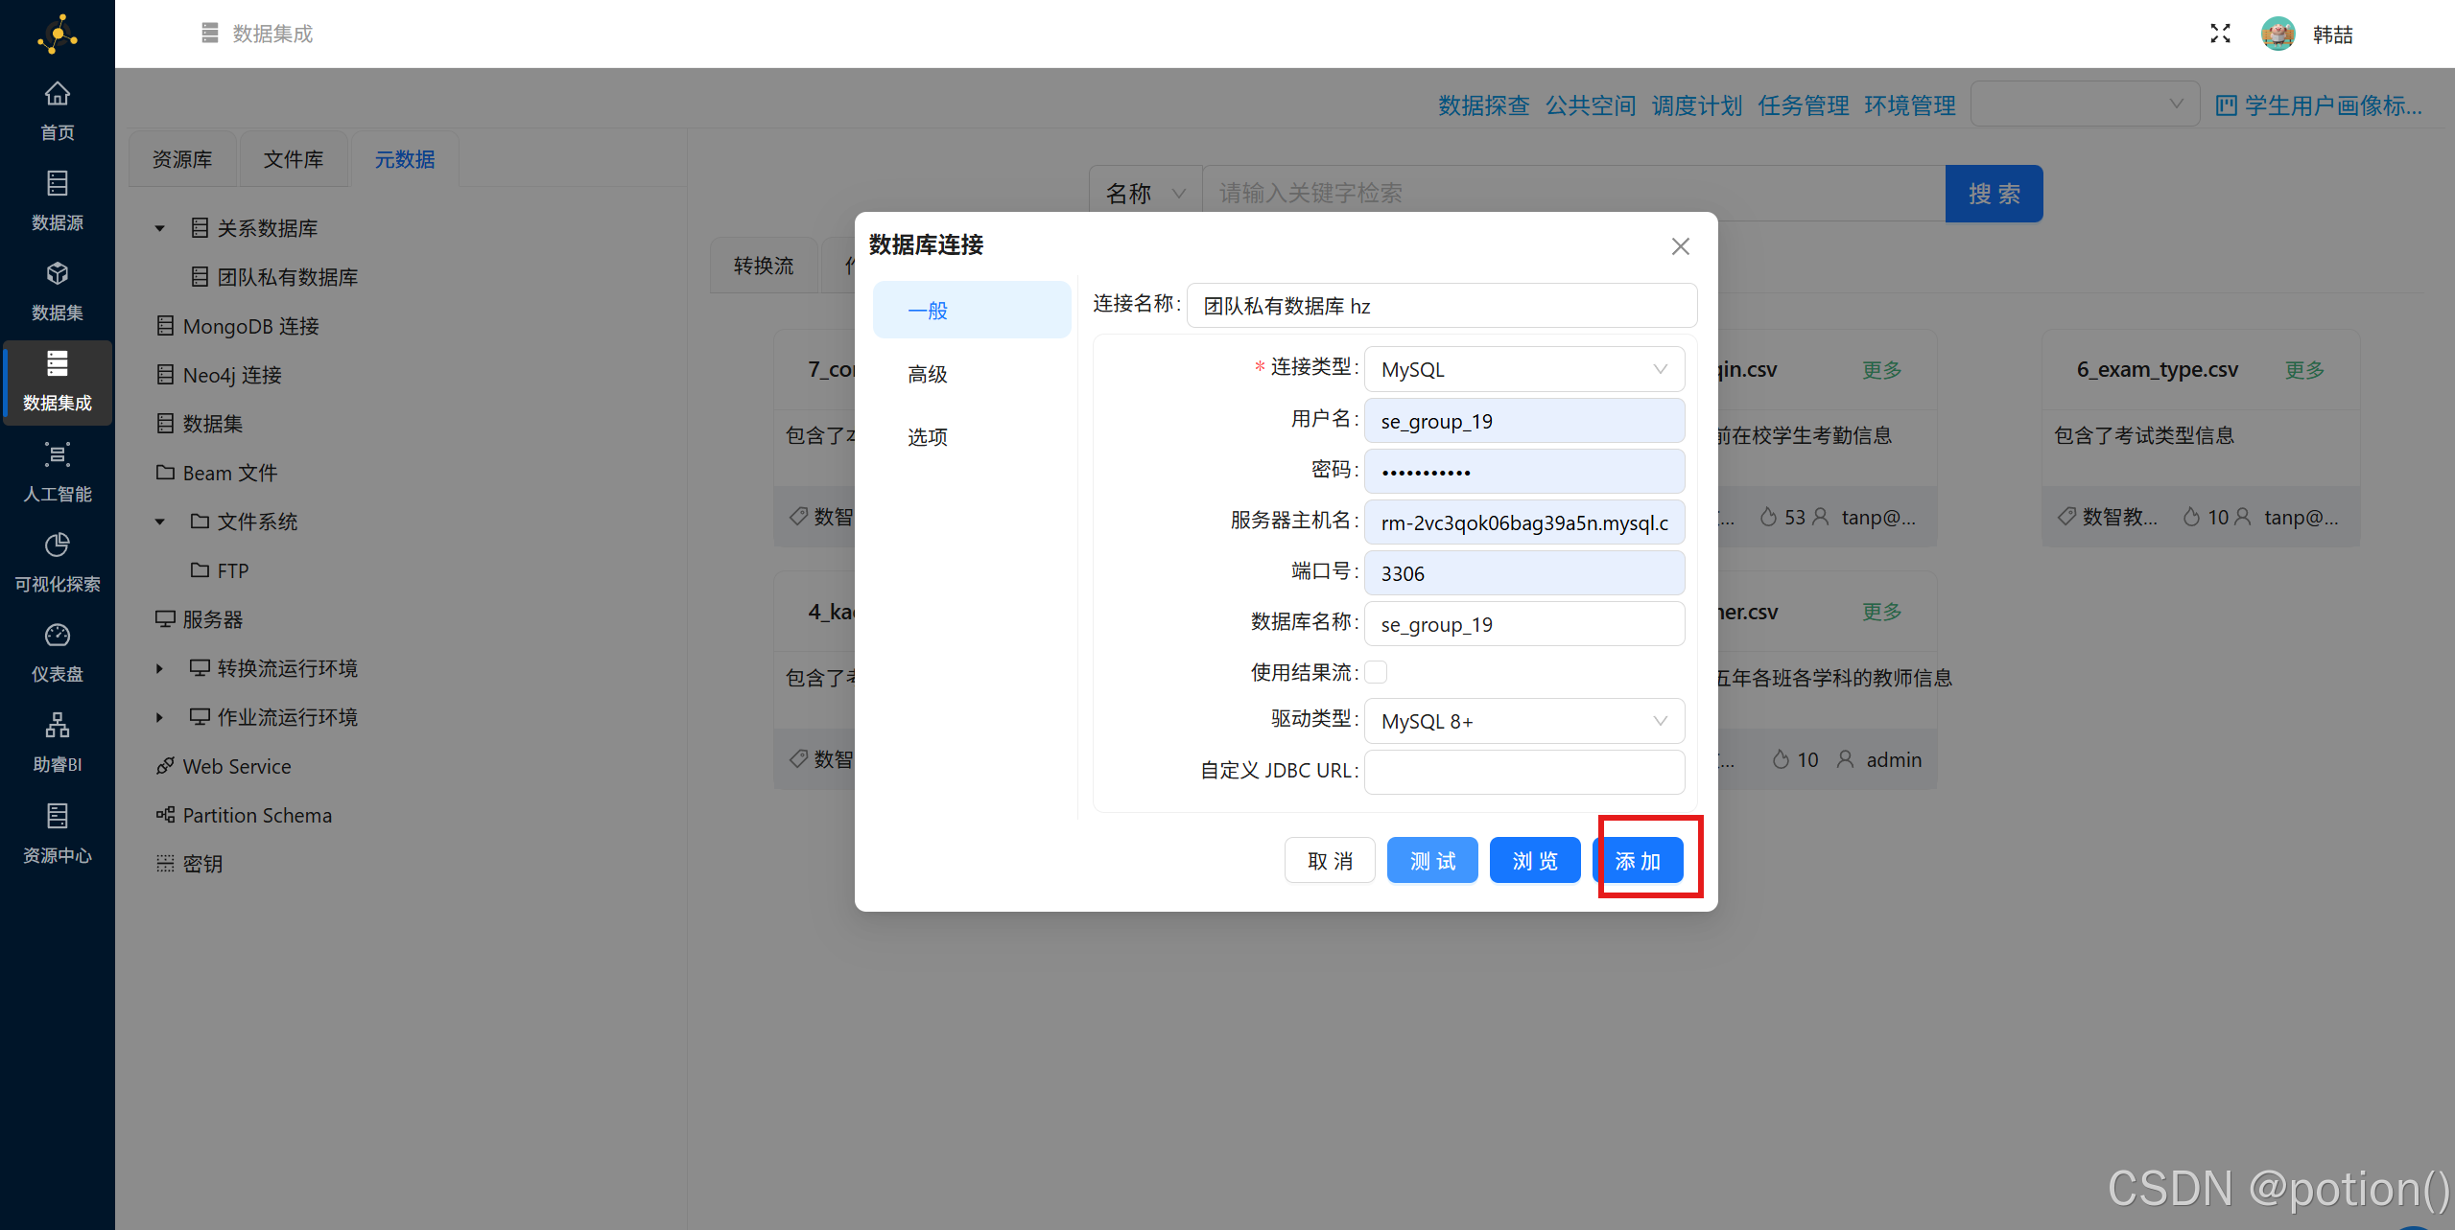
Task: Close the 数据库连接 dialog with X
Action: point(1680,246)
